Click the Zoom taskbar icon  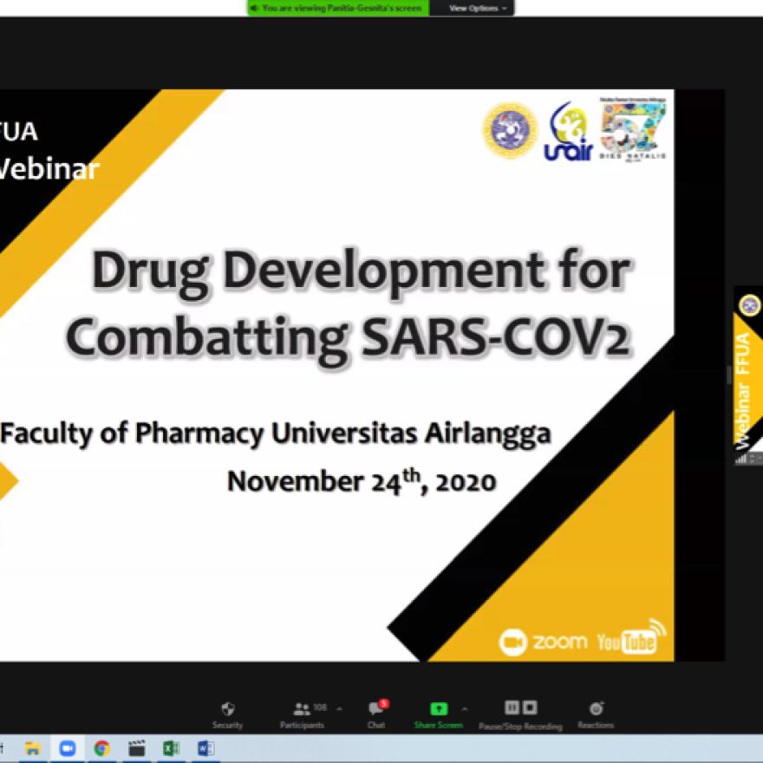point(67,748)
